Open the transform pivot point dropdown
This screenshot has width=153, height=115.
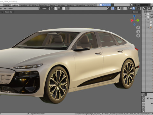52,8
